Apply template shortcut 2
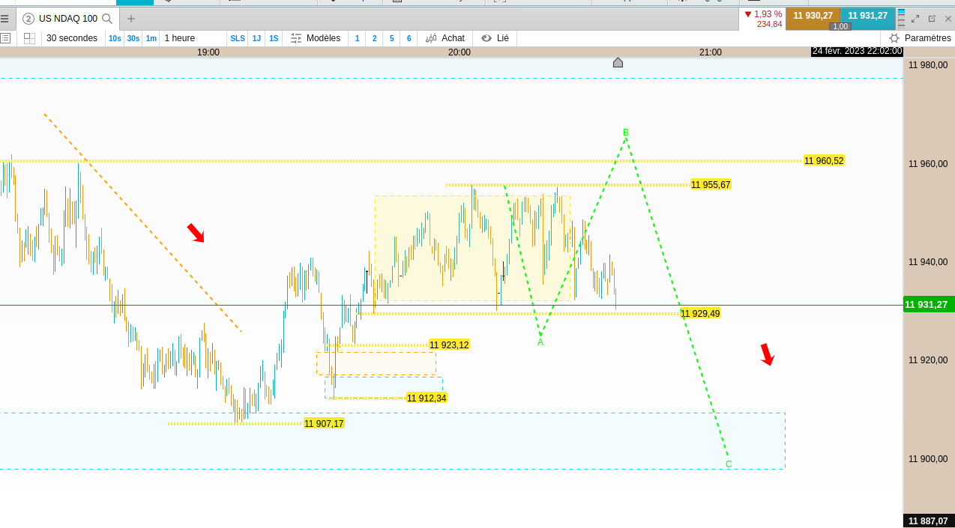This screenshot has height=528, width=955. [375, 38]
